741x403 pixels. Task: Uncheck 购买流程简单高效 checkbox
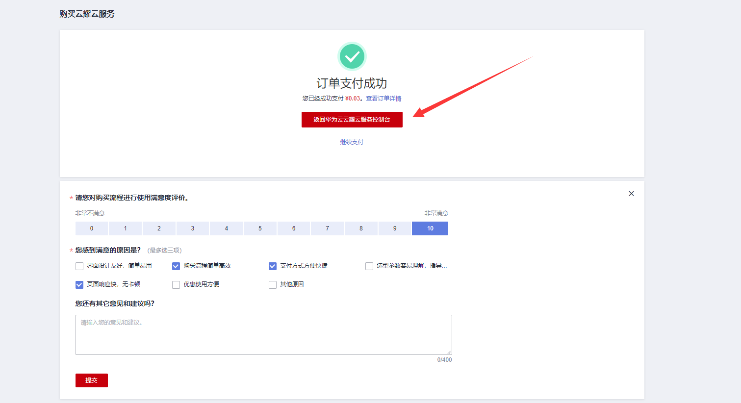coord(176,266)
